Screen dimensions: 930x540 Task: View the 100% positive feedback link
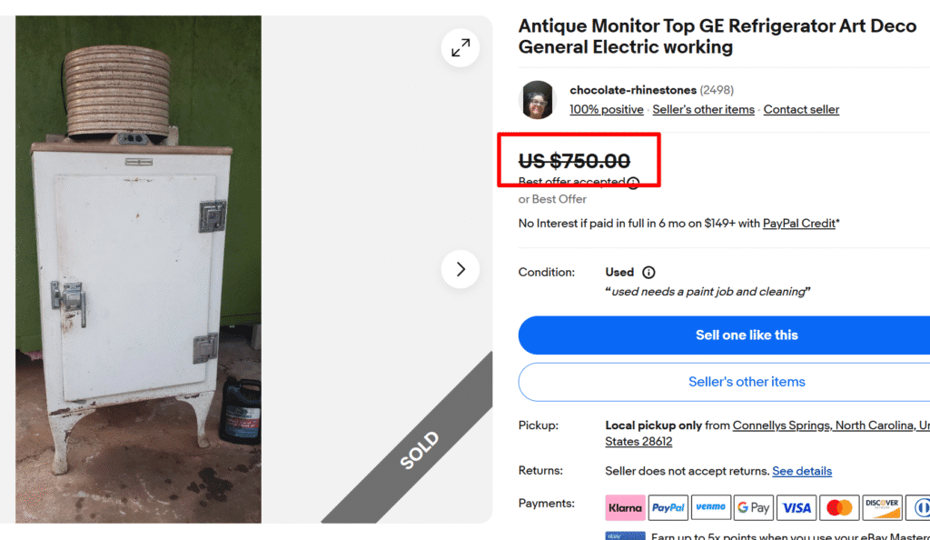pos(607,110)
